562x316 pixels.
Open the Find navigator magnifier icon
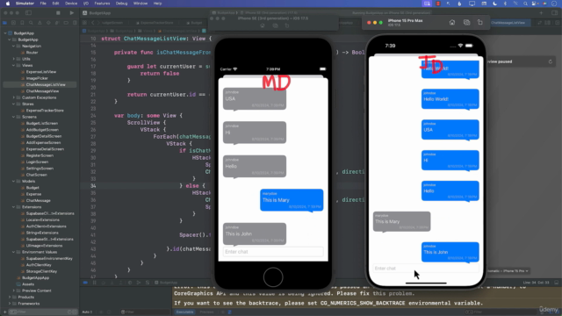coord(31,23)
